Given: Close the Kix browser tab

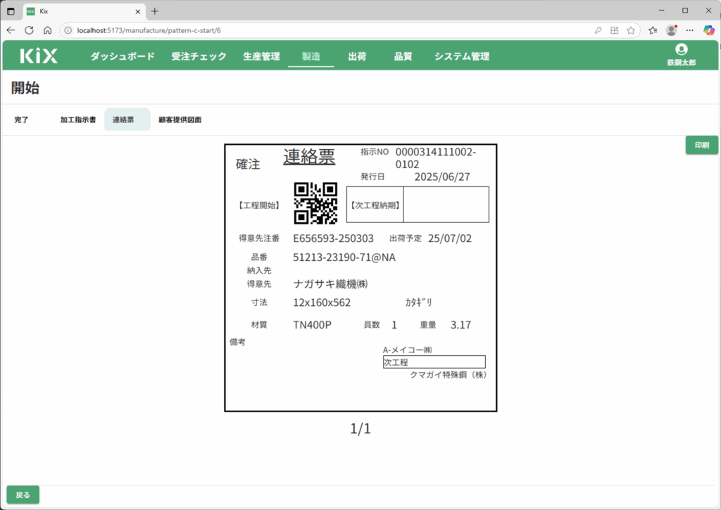Looking at the screenshot, I should [x=137, y=11].
